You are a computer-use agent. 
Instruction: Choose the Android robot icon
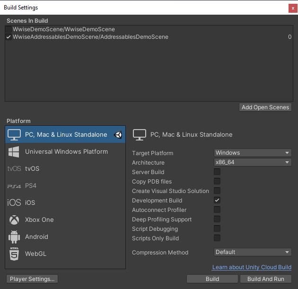point(14,237)
